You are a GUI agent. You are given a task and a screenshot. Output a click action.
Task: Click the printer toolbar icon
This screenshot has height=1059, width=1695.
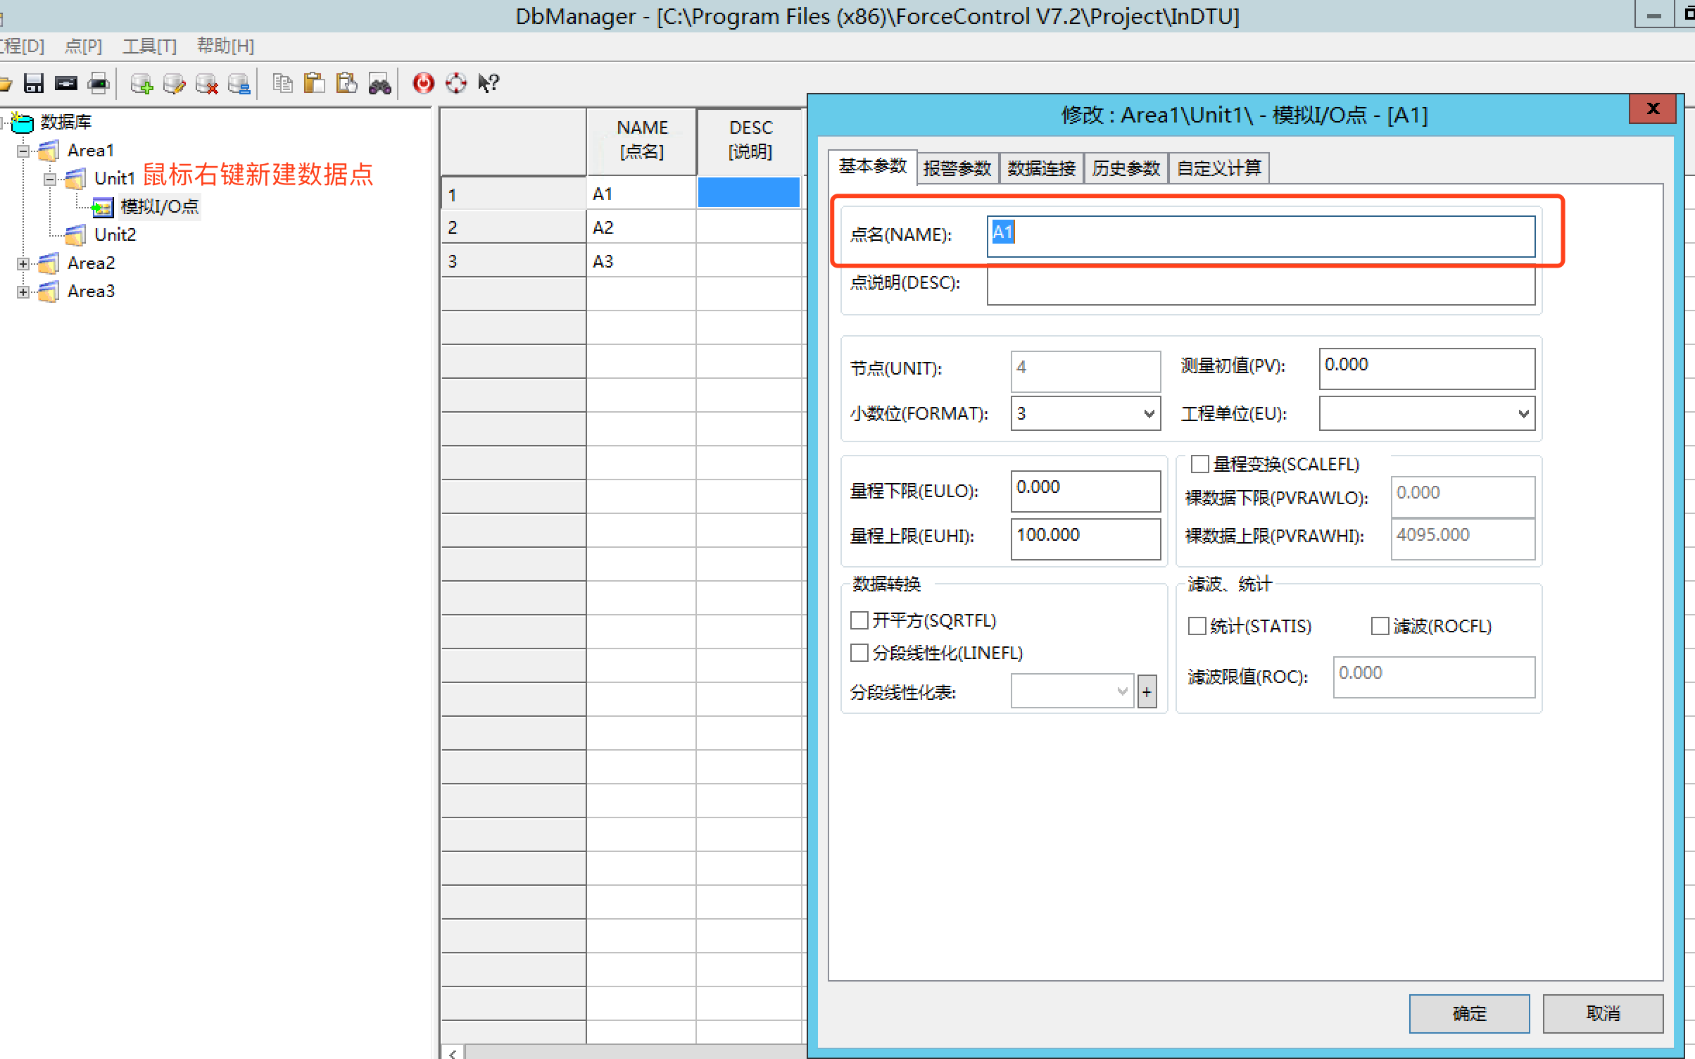[99, 84]
